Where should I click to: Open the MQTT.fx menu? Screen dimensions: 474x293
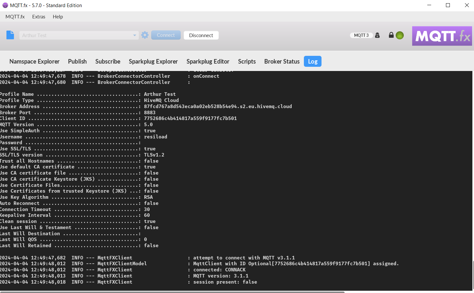pyautogui.click(x=15, y=17)
